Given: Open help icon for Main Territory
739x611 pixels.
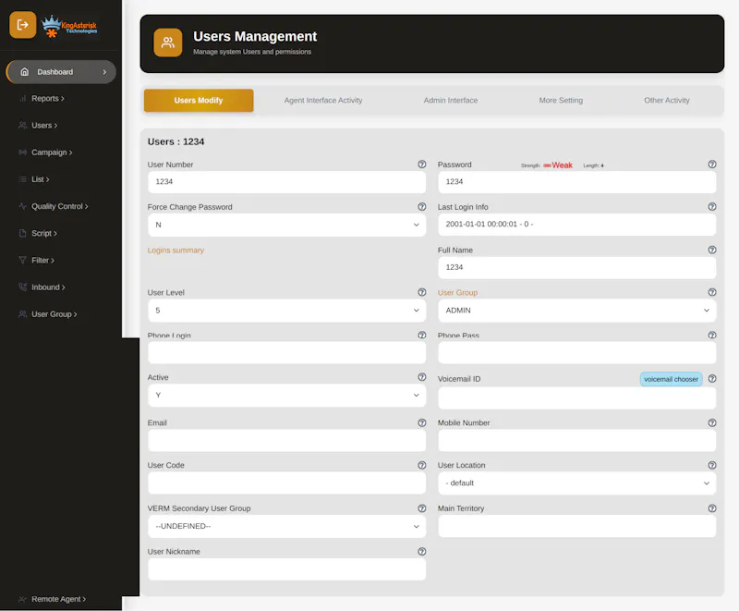Looking at the screenshot, I should pos(712,508).
